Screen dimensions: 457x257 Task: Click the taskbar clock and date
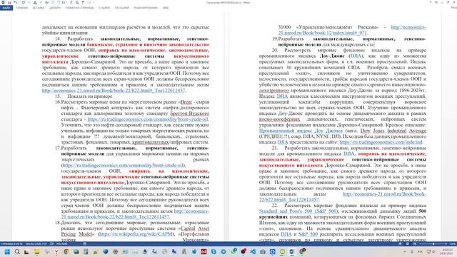click(x=446, y=252)
